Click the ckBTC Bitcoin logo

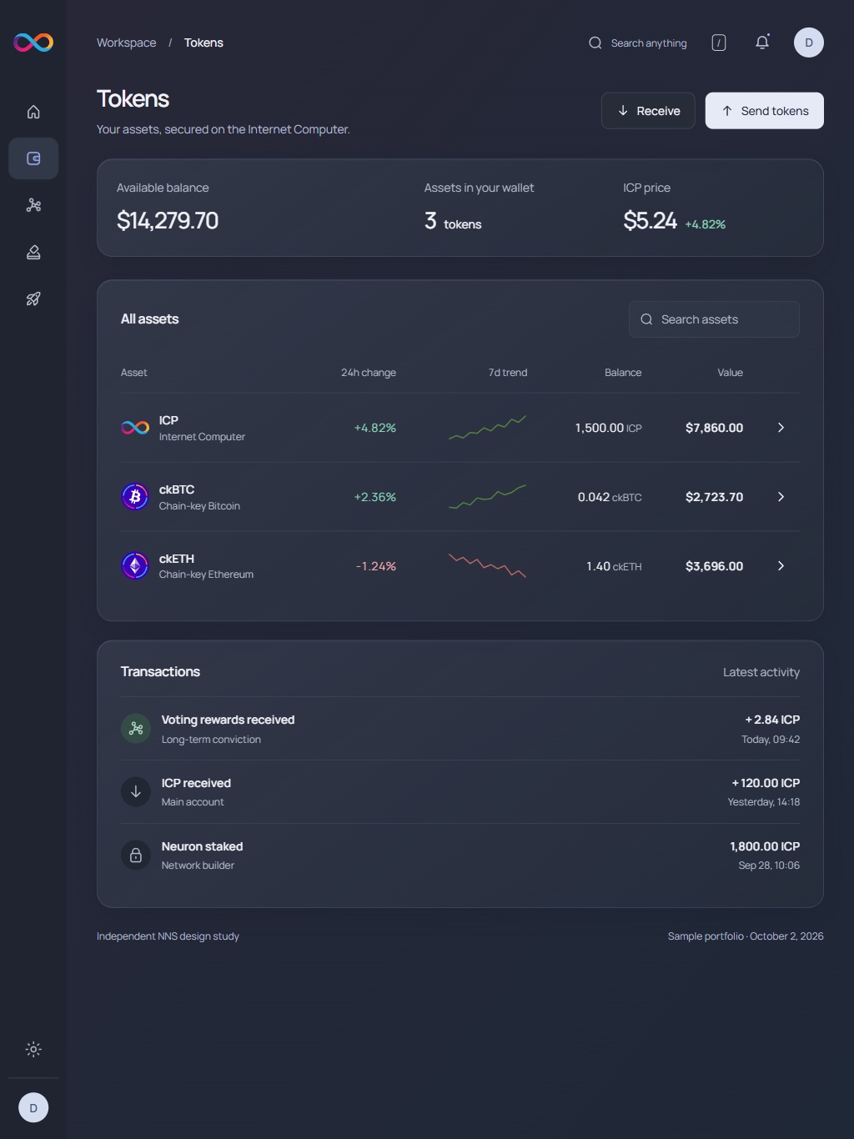tap(135, 497)
